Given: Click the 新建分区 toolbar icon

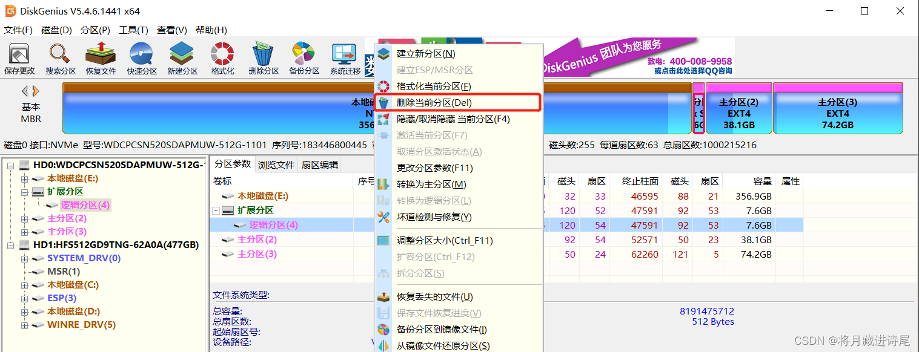Looking at the screenshot, I should [182, 59].
